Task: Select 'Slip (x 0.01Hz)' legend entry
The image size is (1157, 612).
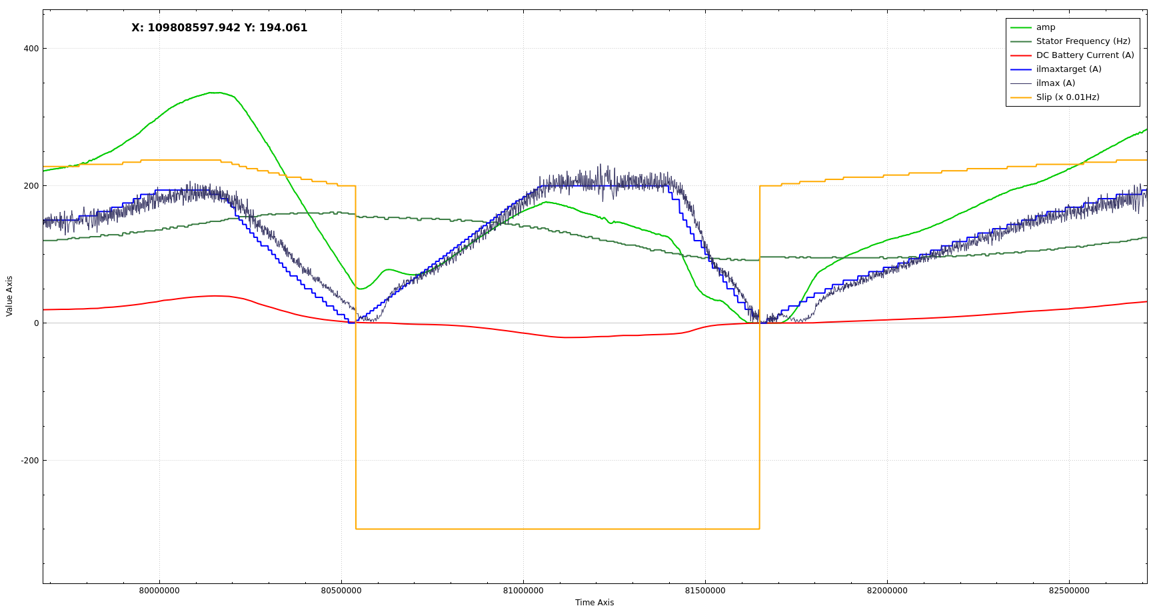Action: tap(1067, 97)
